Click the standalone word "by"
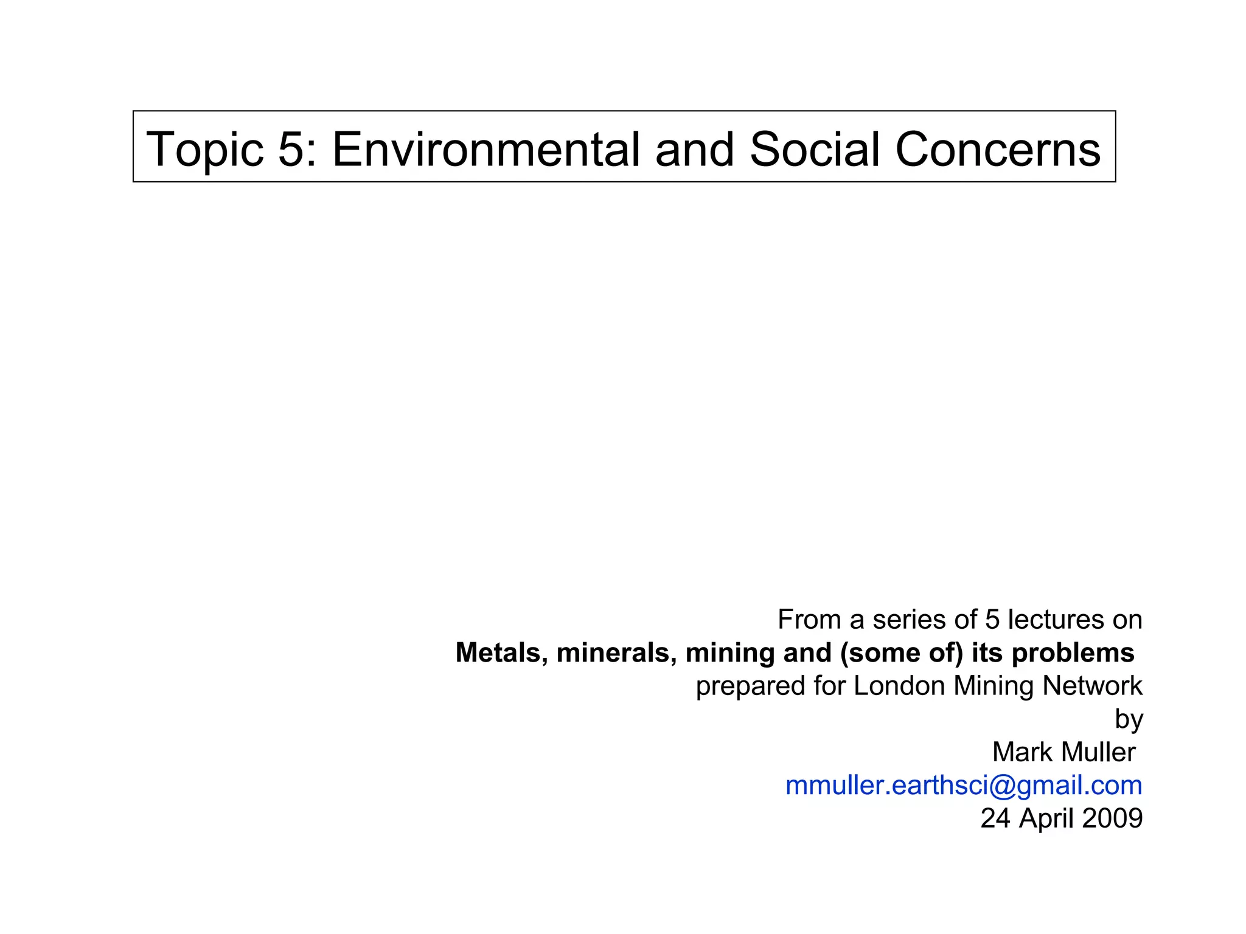The width and height of the screenshot is (1246, 934). point(1129,719)
